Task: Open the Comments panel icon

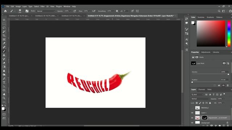Action: coord(187,23)
